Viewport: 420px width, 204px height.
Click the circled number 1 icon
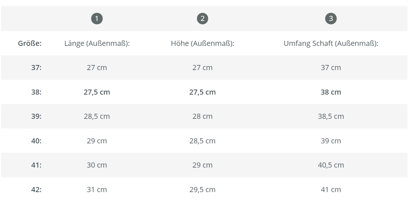tap(97, 19)
